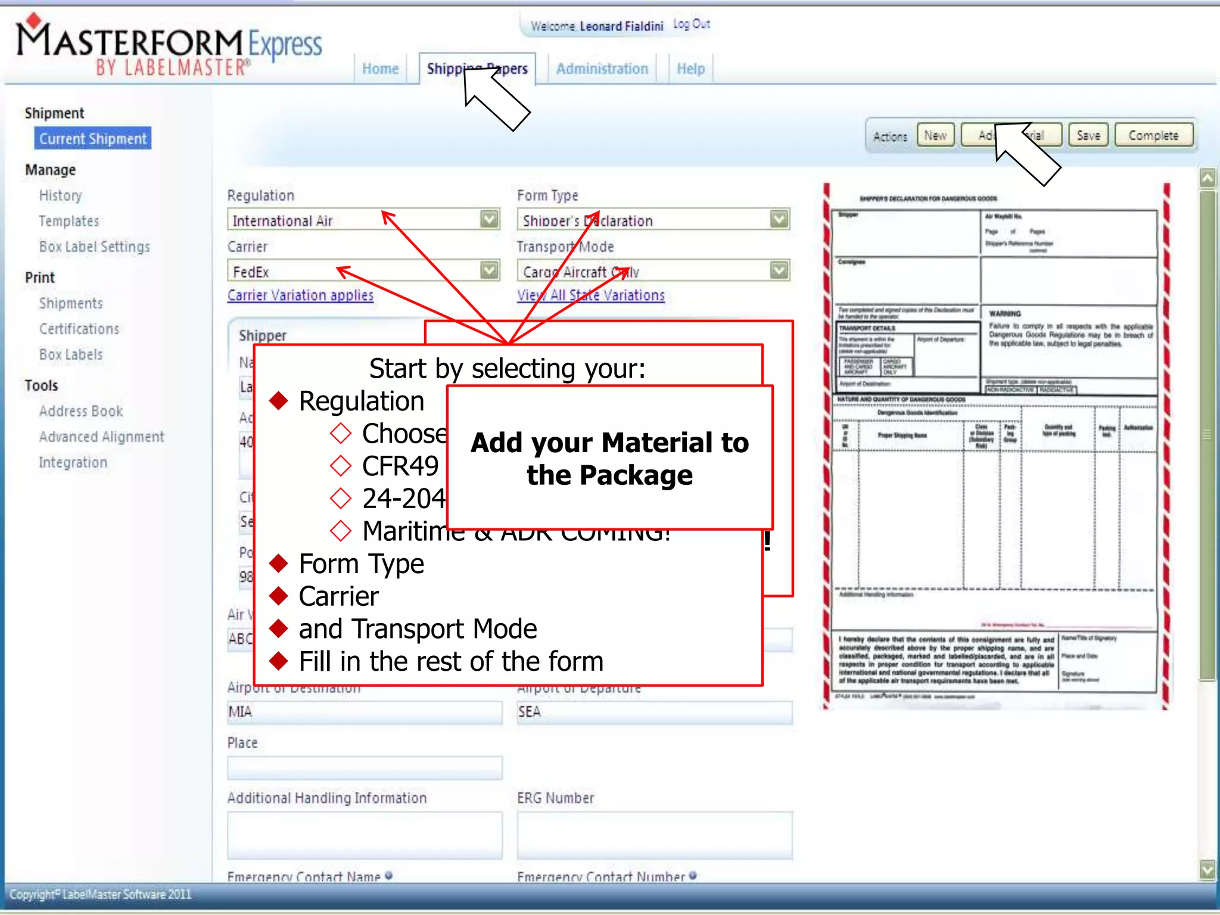Open Shipments under Print
This screenshot has width=1220, height=915.
pyautogui.click(x=71, y=303)
